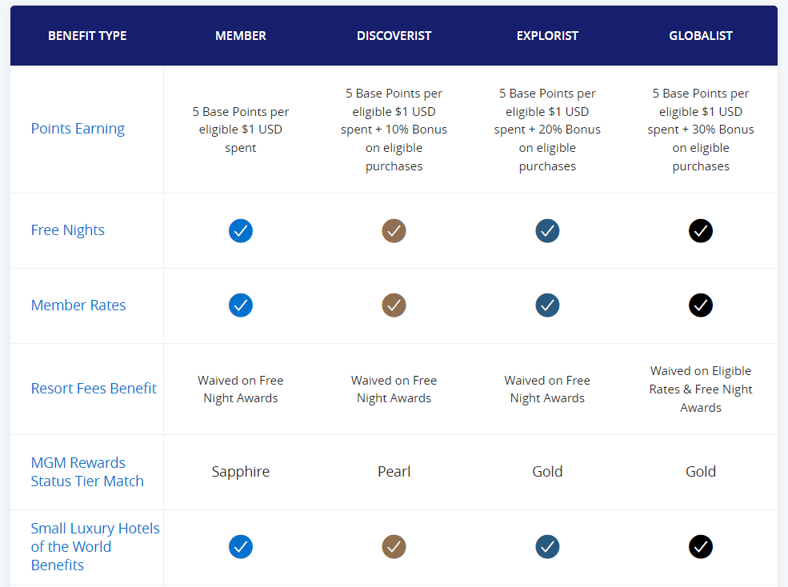Click the GLOBALIST column header

[x=701, y=36]
